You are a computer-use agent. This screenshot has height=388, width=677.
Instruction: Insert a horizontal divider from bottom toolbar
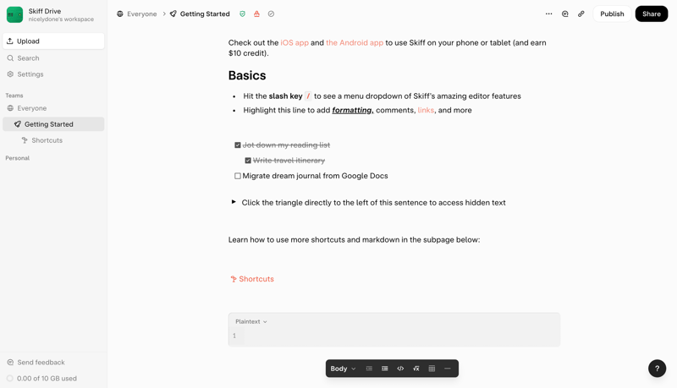click(448, 369)
